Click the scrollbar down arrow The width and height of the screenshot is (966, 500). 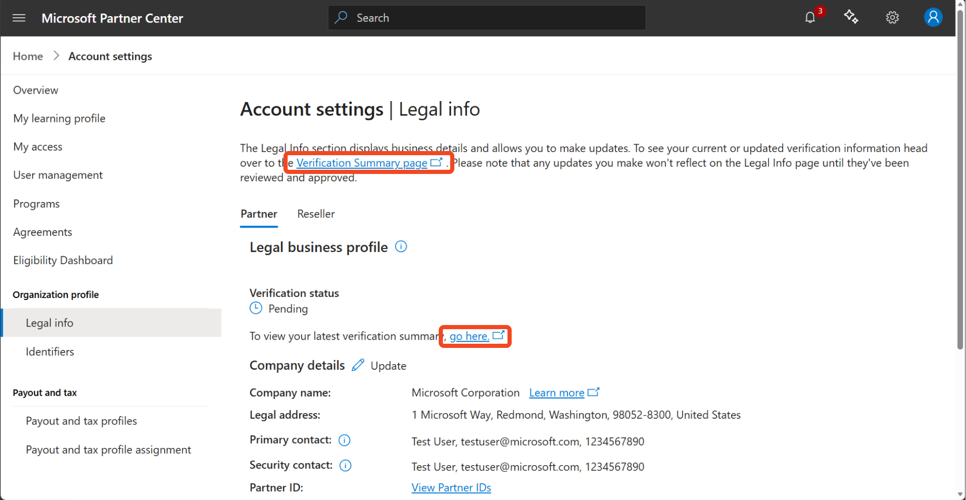pyautogui.click(x=960, y=495)
